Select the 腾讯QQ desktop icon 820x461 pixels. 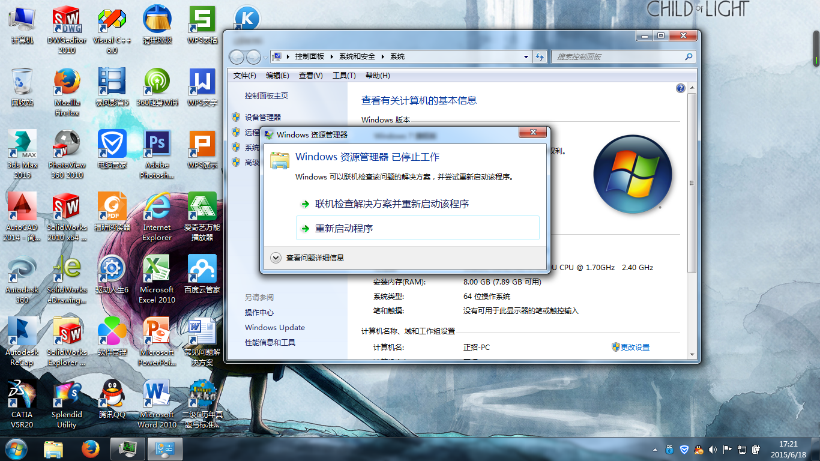[112, 400]
